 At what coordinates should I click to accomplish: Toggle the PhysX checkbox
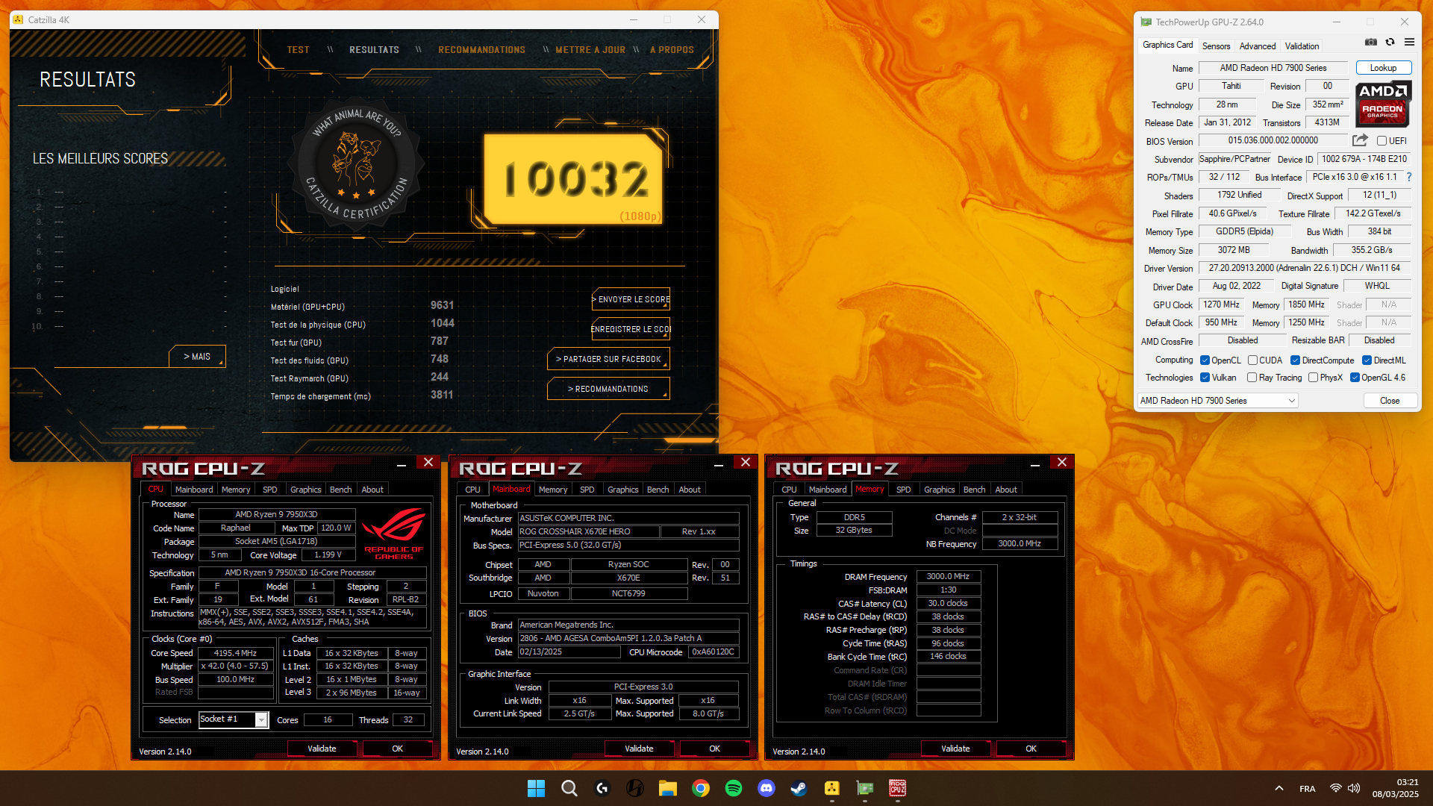[x=1313, y=378]
